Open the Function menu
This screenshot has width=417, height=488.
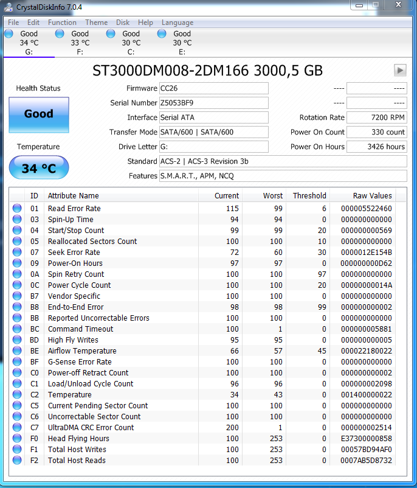click(62, 23)
